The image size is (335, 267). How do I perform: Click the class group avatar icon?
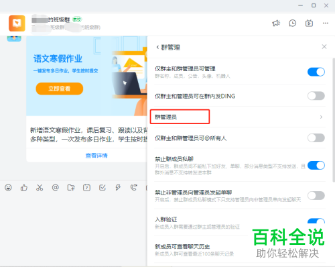coord(17,23)
